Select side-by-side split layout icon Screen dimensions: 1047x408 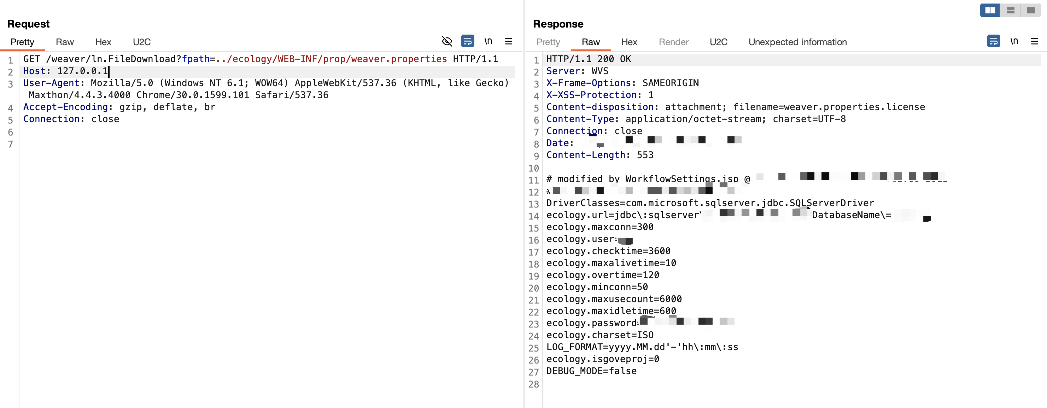click(x=990, y=10)
